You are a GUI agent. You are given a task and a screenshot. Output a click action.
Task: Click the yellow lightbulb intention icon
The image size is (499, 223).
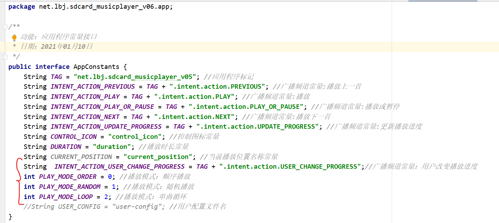pyautogui.click(x=14, y=37)
